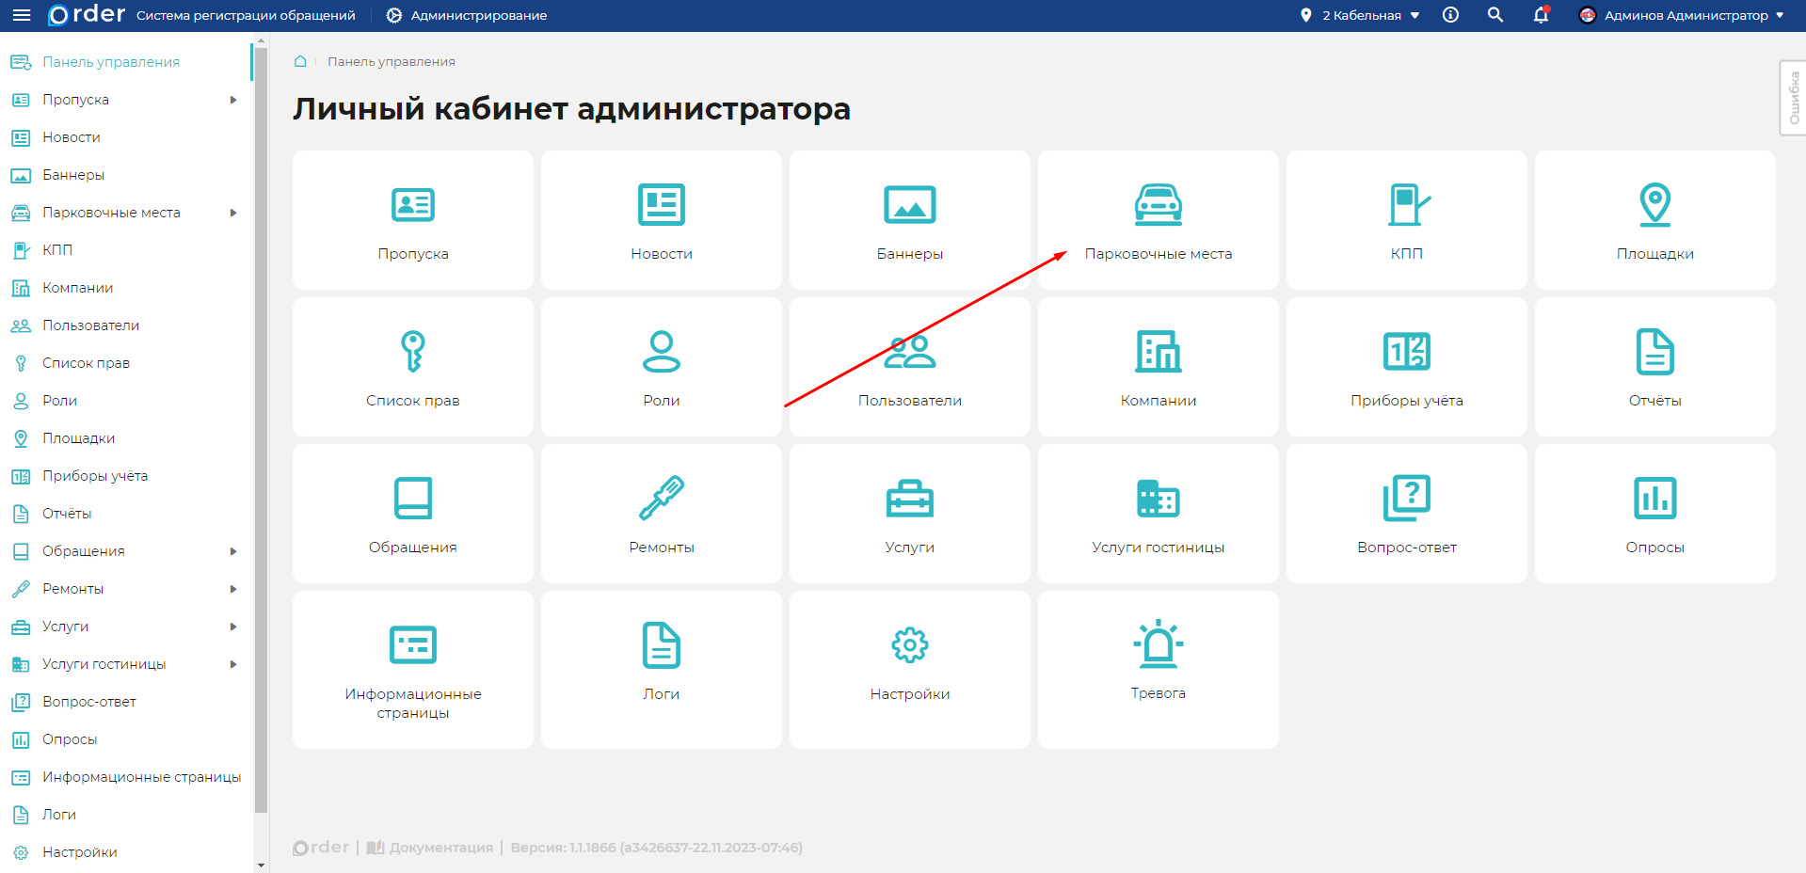
Task: Open the Приборы учёта tile
Action: click(x=1406, y=367)
